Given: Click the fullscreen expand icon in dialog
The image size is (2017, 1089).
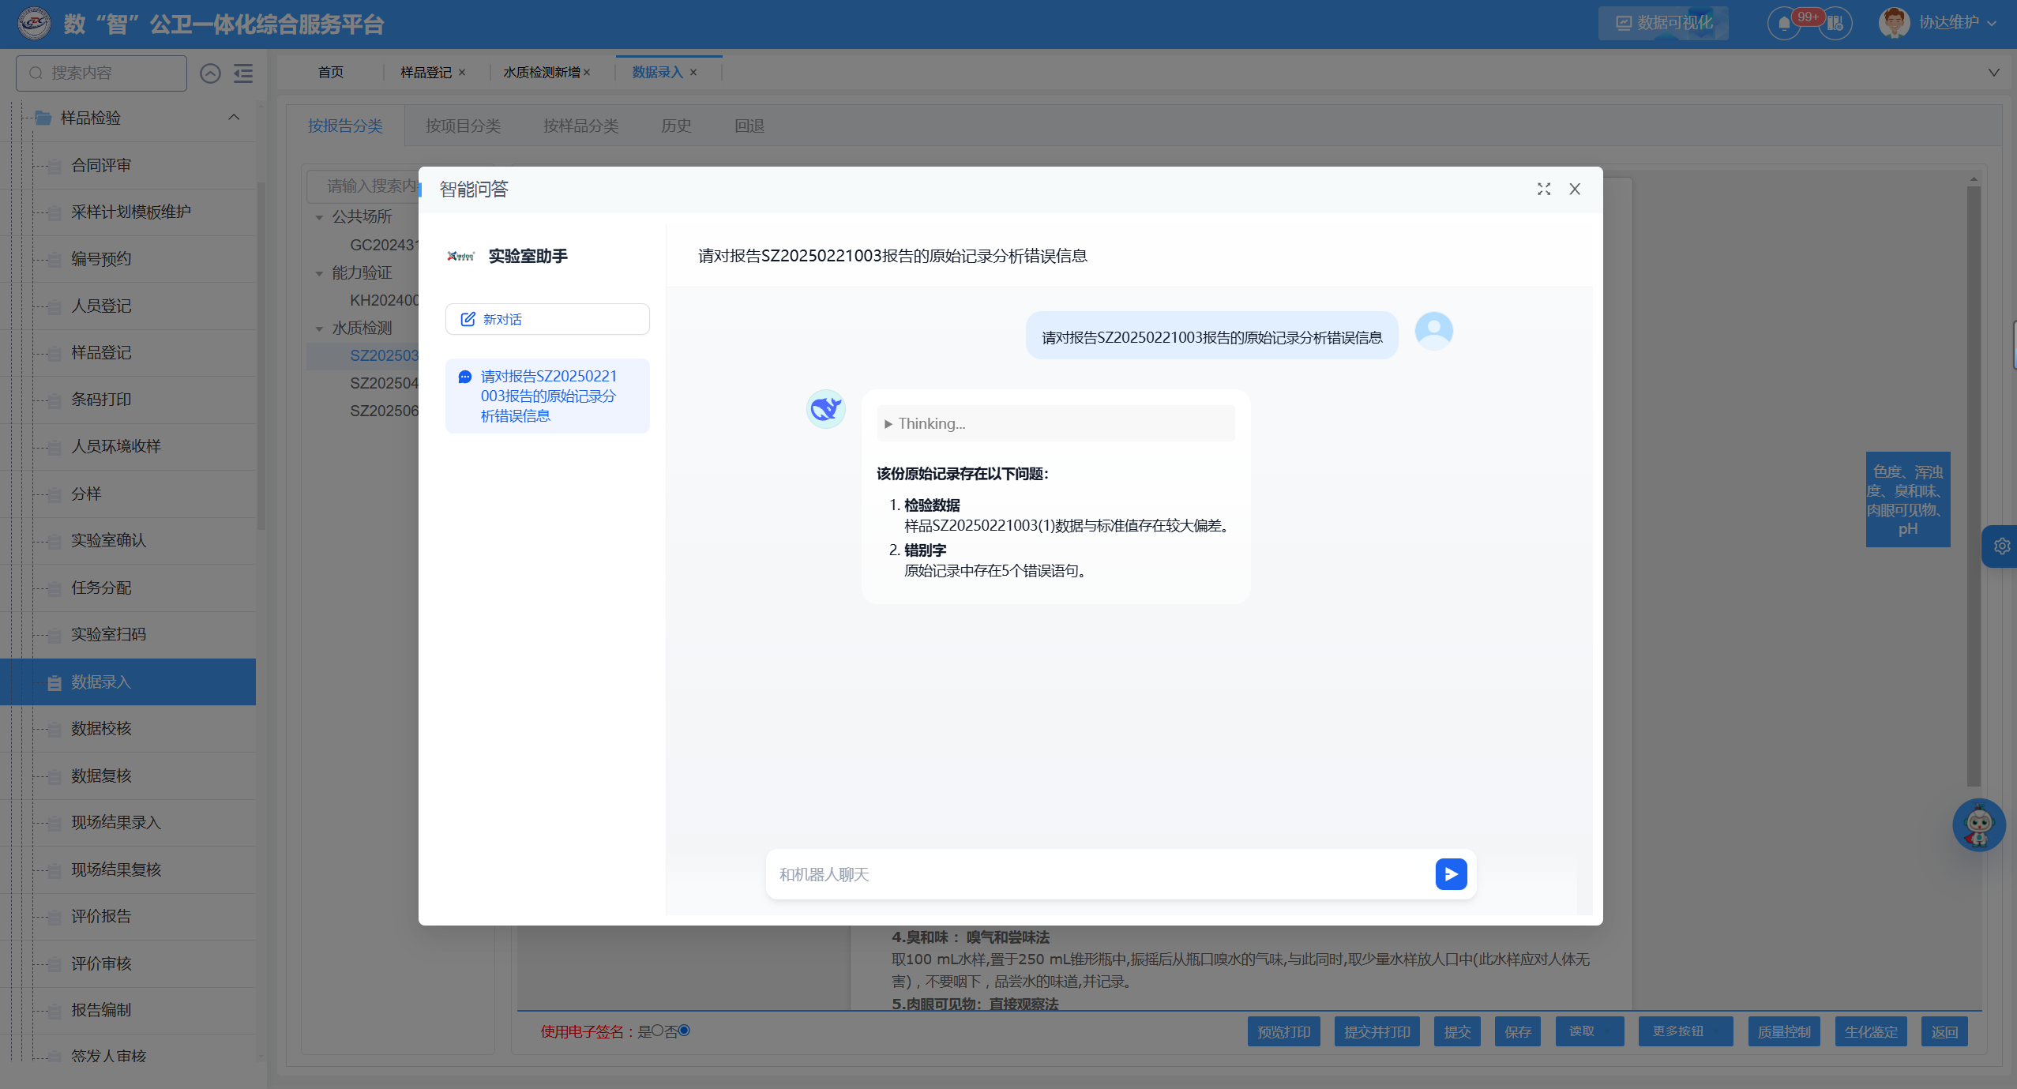Looking at the screenshot, I should coord(1543,190).
